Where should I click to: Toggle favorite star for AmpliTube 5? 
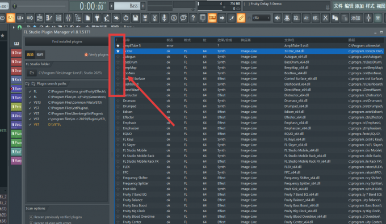pyautogui.click(x=118, y=45)
